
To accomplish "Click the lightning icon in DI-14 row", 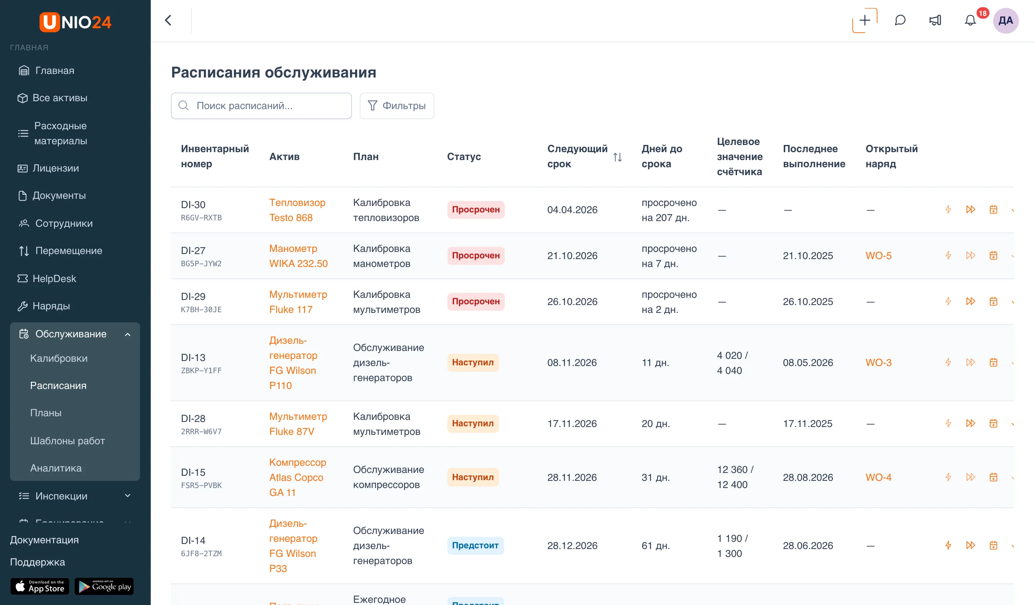I will pyautogui.click(x=948, y=545).
